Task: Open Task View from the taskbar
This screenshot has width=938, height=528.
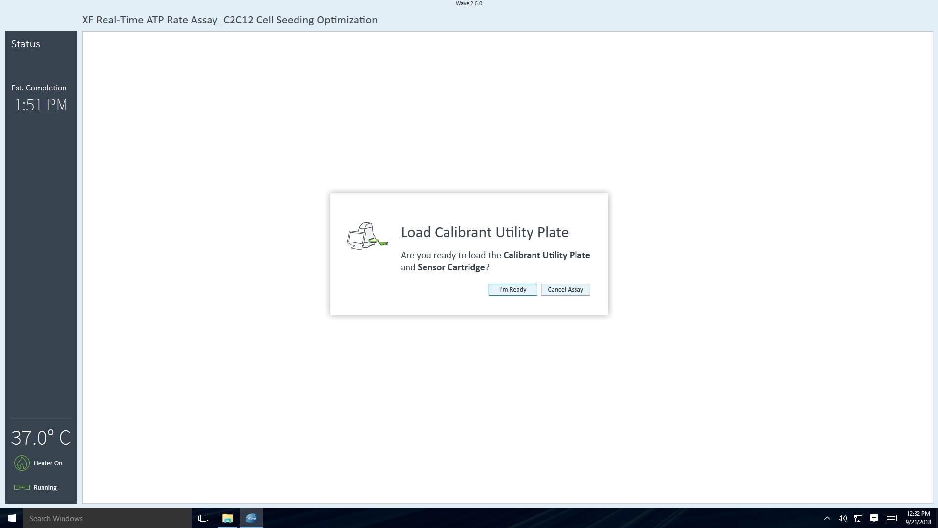Action: click(x=203, y=518)
